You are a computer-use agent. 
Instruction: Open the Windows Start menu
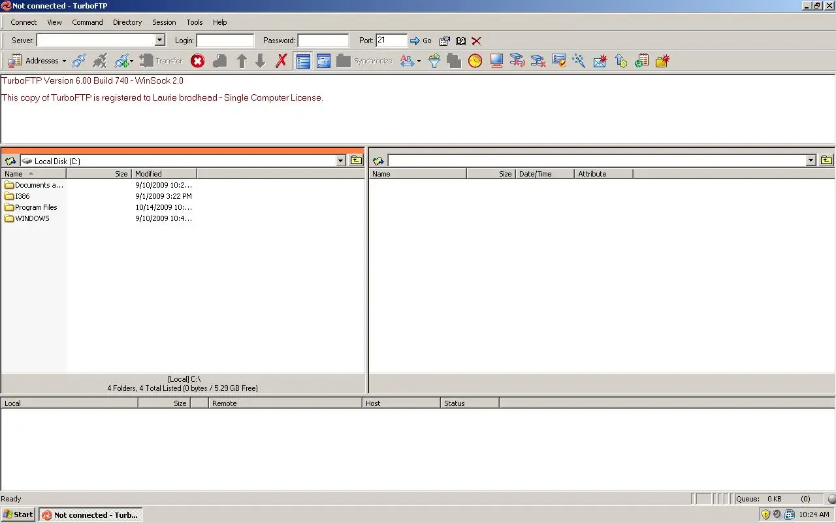click(x=18, y=515)
